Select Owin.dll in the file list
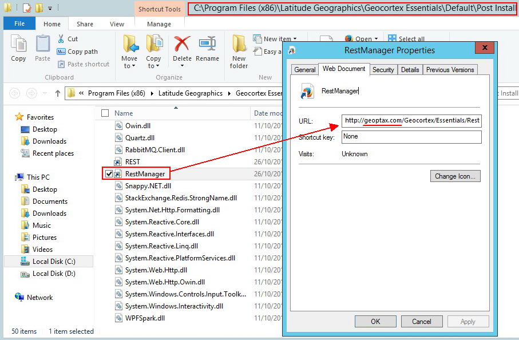The width and height of the screenshot is (519, 340). pyautogui.click(x=138, y=126)
